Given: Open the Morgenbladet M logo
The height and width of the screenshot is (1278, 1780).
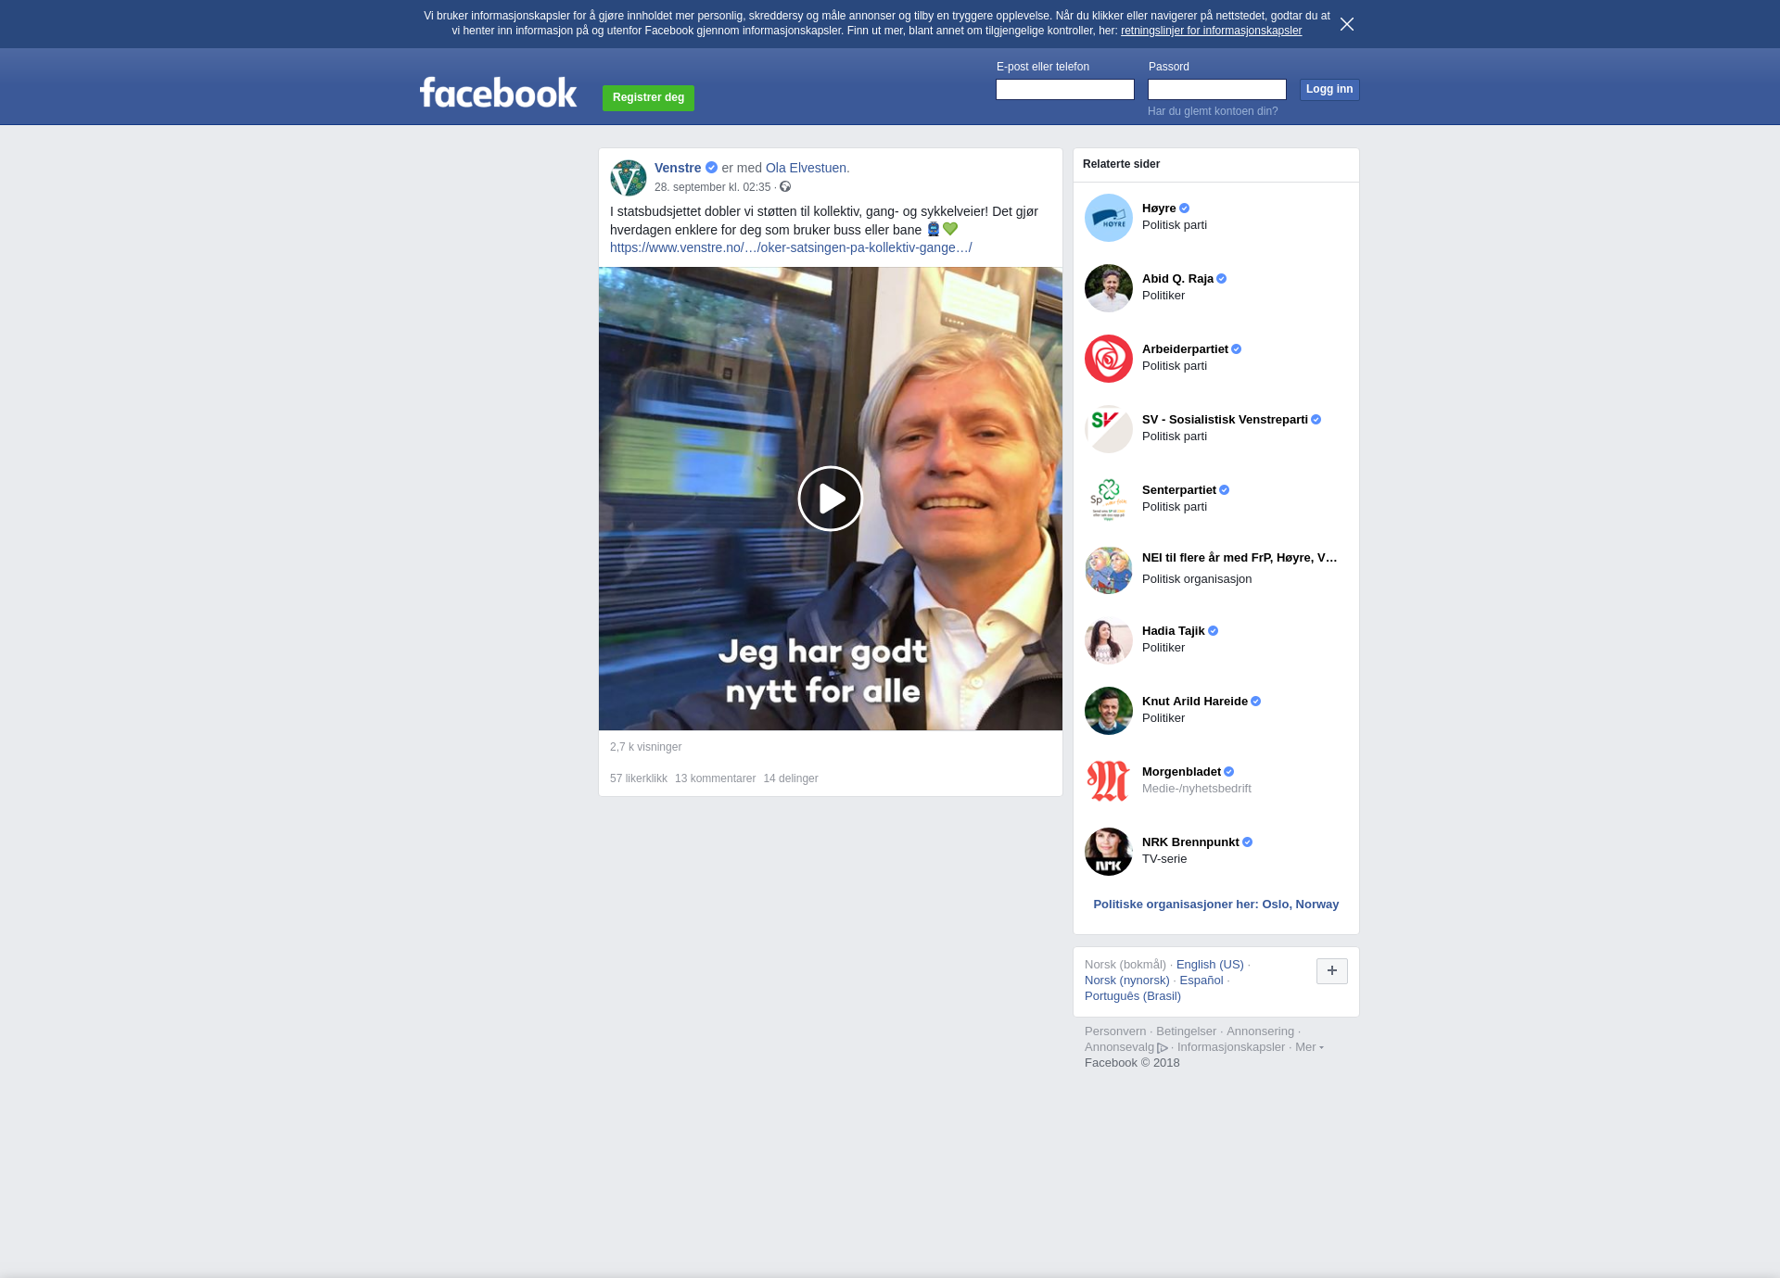Looking at the screenshot, I should (1109, 781).
